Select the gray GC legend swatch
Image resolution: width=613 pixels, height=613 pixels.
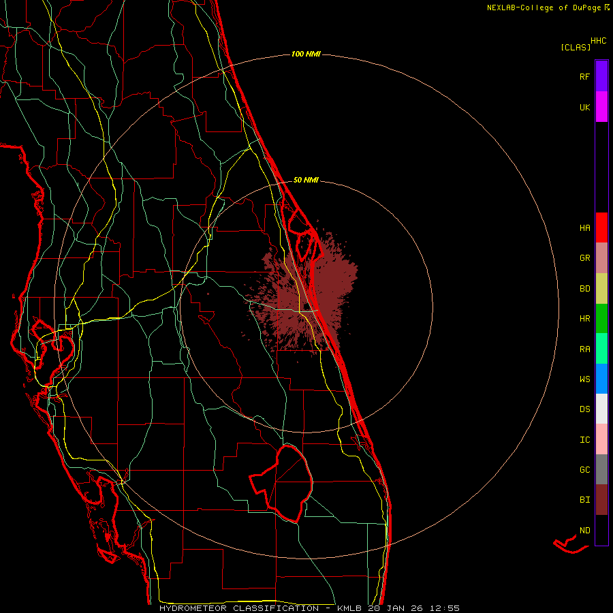point(601,469)
